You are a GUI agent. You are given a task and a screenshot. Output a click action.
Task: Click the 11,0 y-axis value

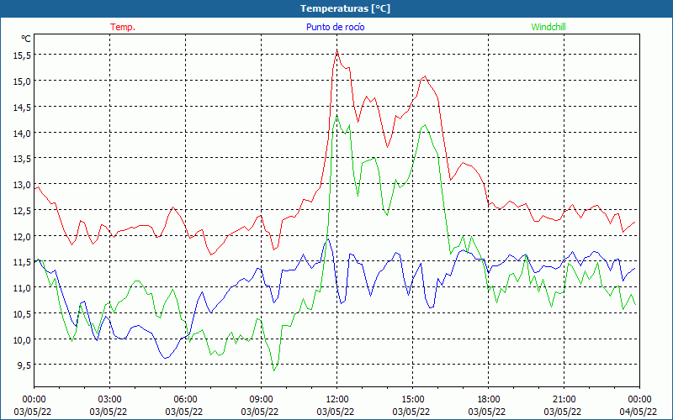click(x=22, y=287)
